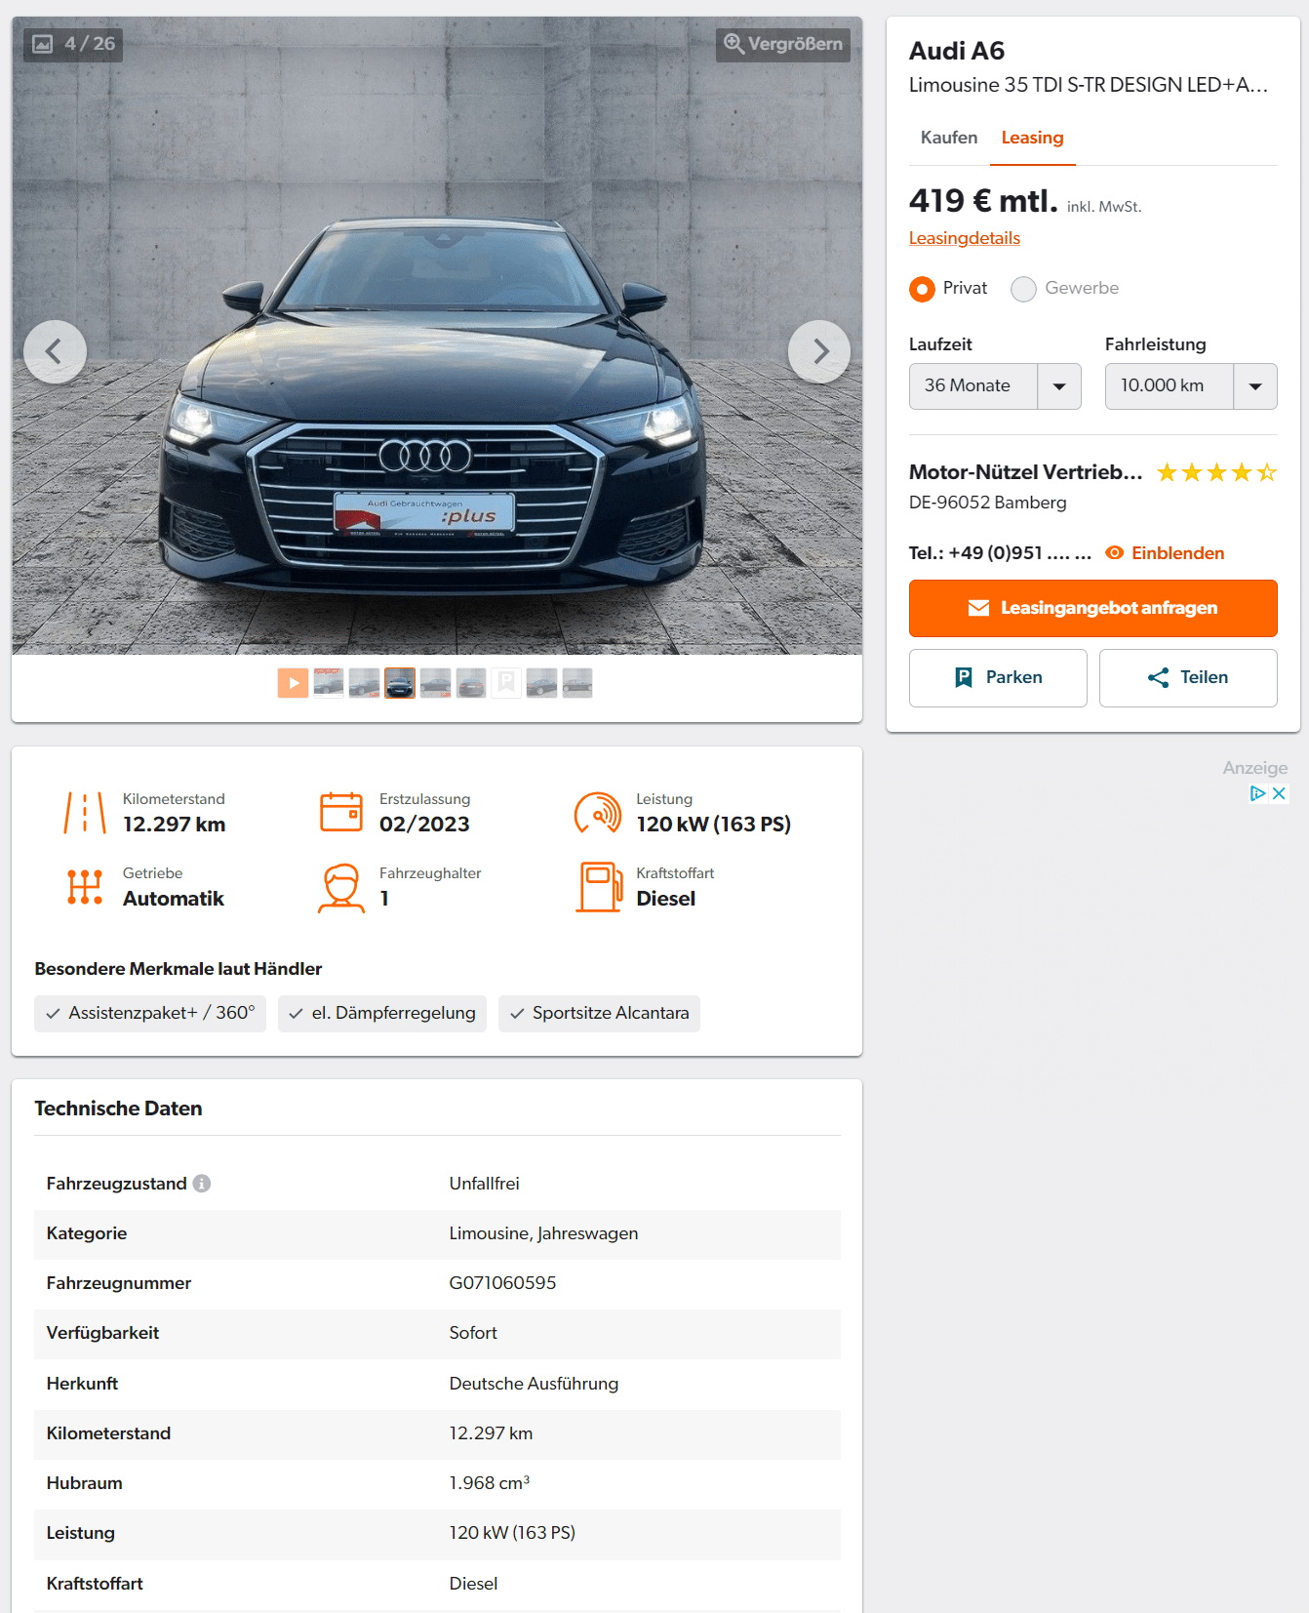
Task: Reveal the phone number via Einblenden
Action: point(1177,553)
